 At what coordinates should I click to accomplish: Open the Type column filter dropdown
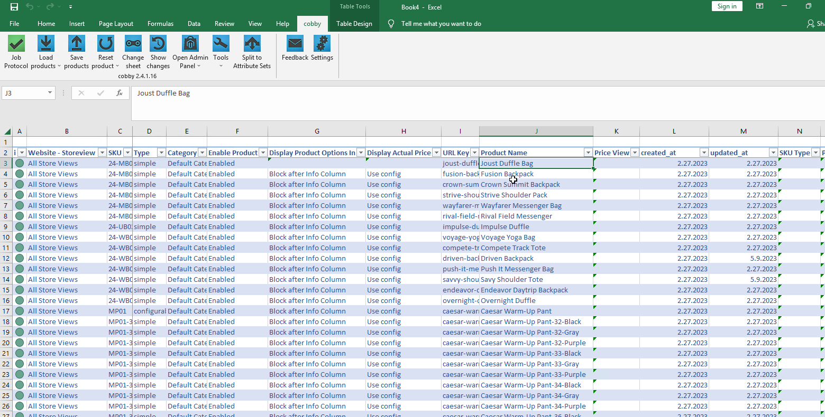point(161,153)
